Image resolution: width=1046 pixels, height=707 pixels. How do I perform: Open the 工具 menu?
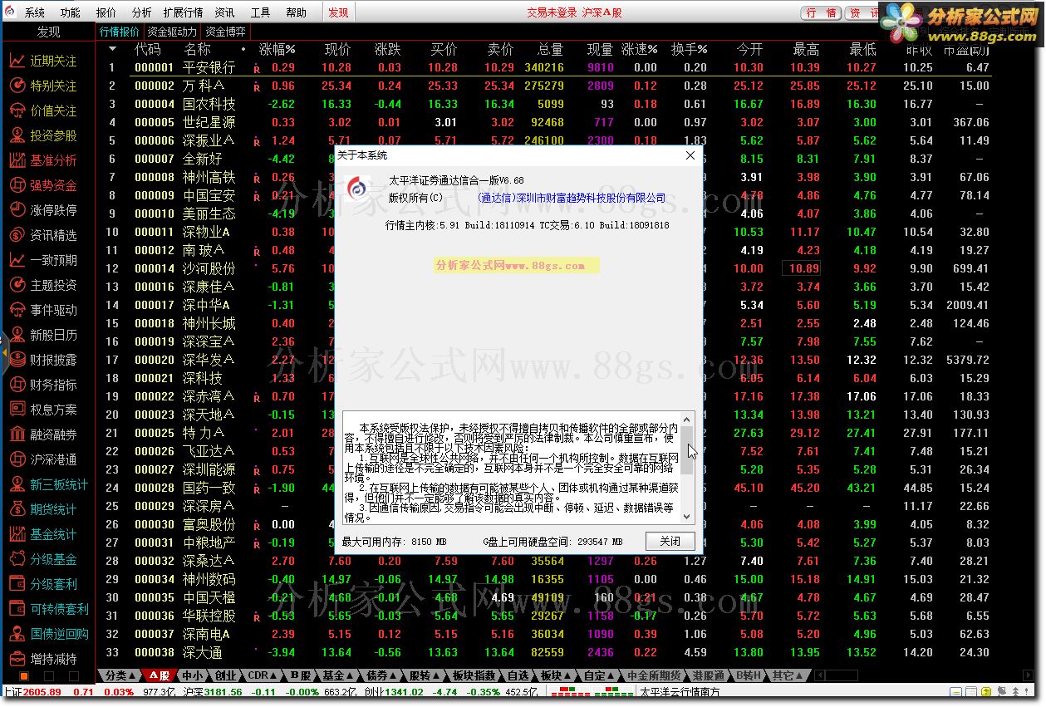coord(260,12)
